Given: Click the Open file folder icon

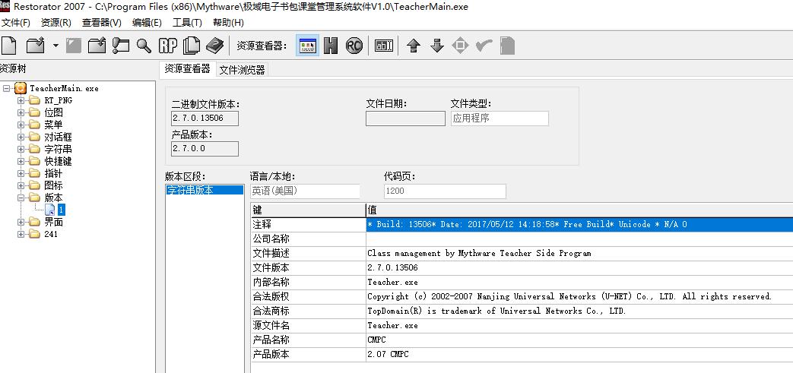Looking at the screenshot, I should tap(35, 46).
